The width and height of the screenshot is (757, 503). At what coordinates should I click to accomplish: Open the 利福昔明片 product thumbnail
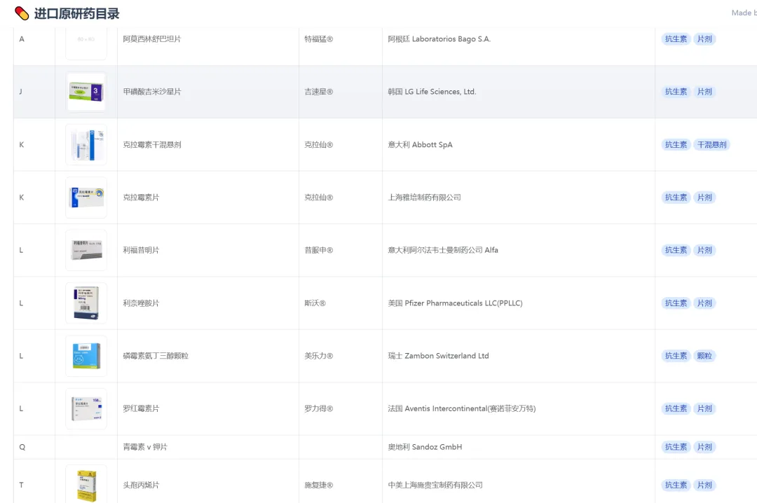click(x=86, y=250)
